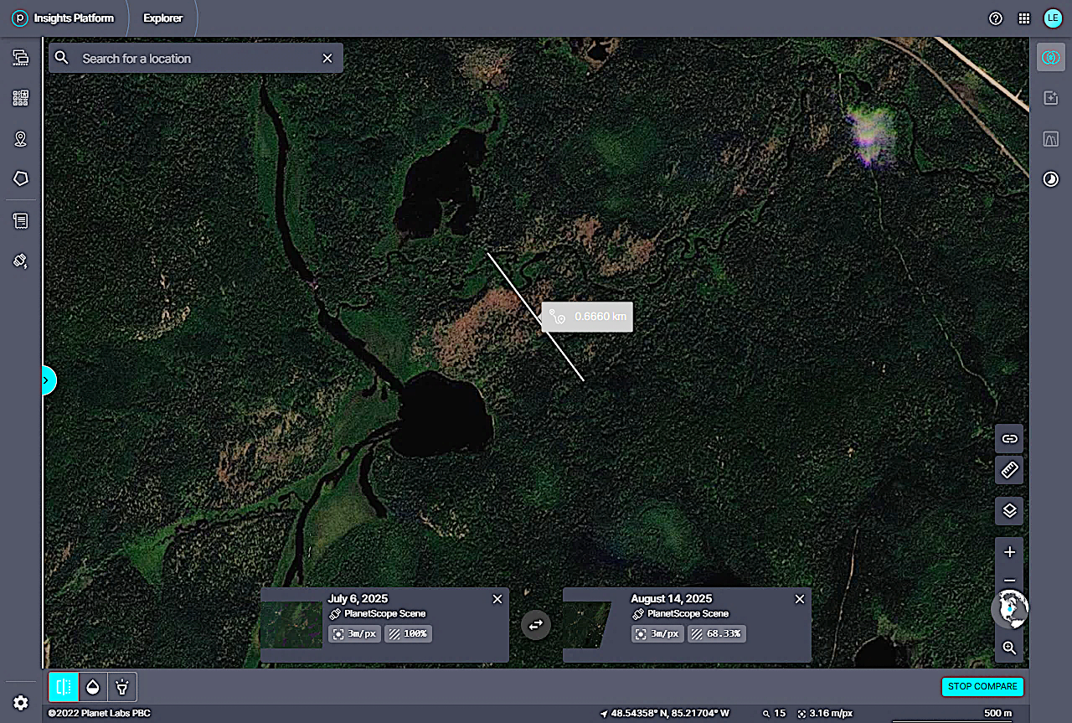The height and width of the screenshot is (723, 1072).
Task: Click the STOP COMPARE button
Action: pos(982,686)
